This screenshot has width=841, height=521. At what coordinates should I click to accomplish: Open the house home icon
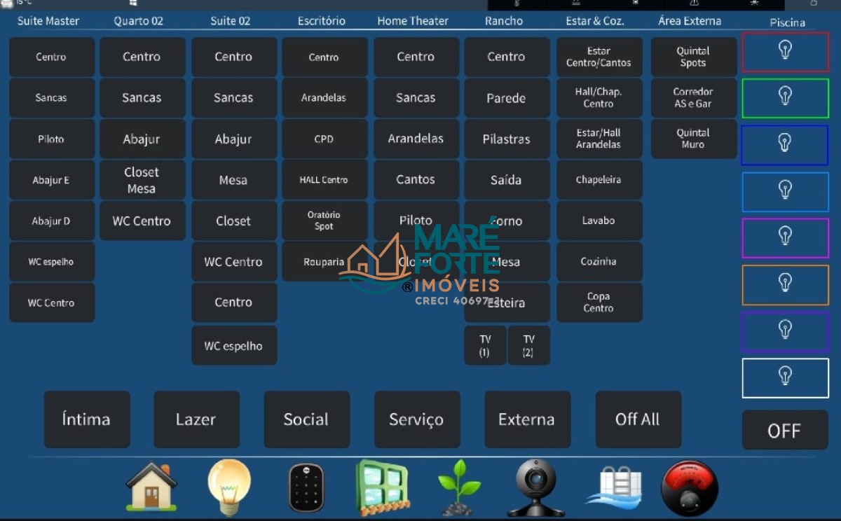click(151, 486)
